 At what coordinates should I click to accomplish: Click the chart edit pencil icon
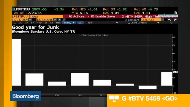tap(158, 23)
